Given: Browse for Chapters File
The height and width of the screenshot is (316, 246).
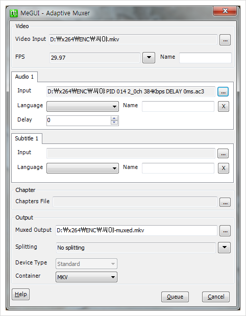Looking at the screenshot, I should coord(225,202).
